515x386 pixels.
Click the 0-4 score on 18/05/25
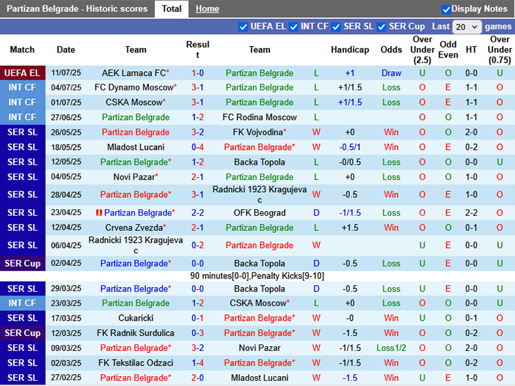click(x=197, y=147)
